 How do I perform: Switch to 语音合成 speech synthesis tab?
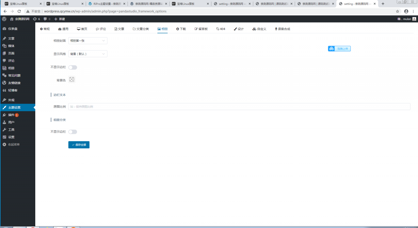click(282, 29)
